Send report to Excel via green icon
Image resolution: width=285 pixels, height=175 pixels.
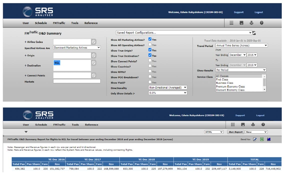coord(262,139)
